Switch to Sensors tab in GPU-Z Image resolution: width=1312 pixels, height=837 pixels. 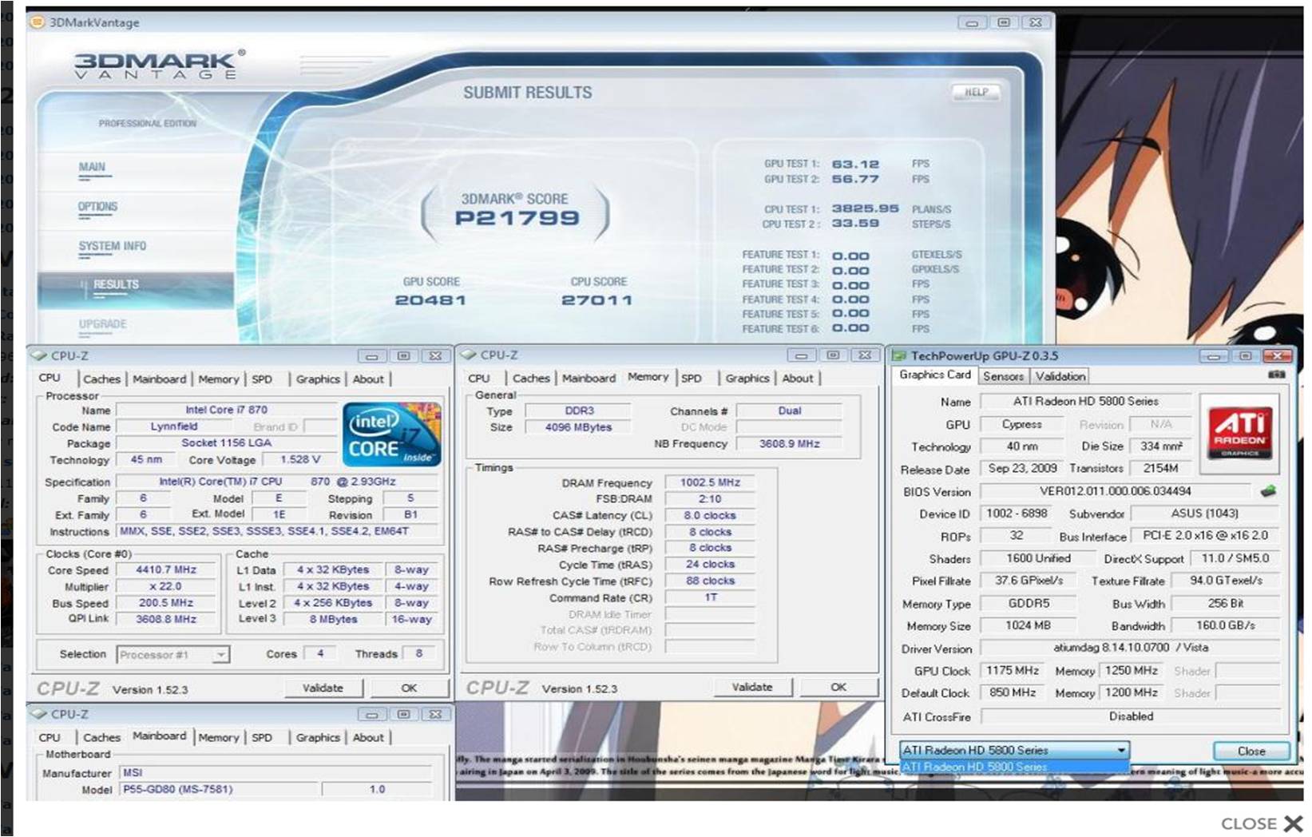coord(1003,376)
